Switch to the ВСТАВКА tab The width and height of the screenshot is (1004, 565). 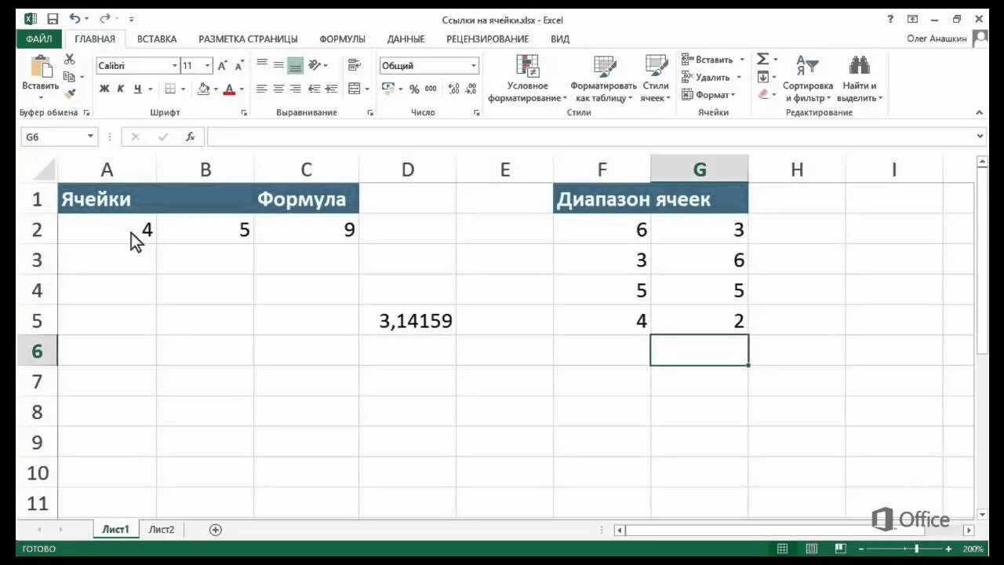157,38
